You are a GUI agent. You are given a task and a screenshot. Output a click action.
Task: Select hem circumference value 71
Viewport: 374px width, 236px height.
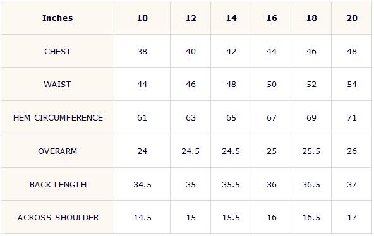352,117
